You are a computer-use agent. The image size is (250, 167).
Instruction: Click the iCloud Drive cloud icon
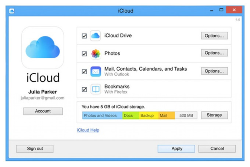click(x=95, y=36)
